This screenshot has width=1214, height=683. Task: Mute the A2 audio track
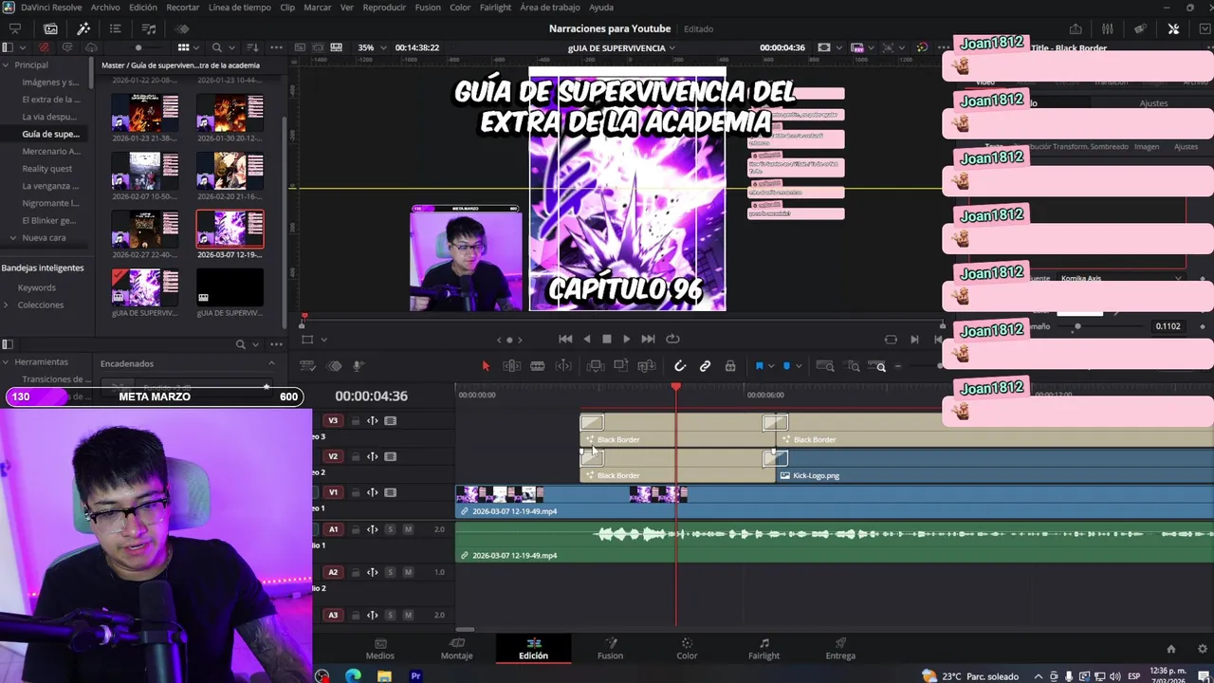[x=408, y=572]
